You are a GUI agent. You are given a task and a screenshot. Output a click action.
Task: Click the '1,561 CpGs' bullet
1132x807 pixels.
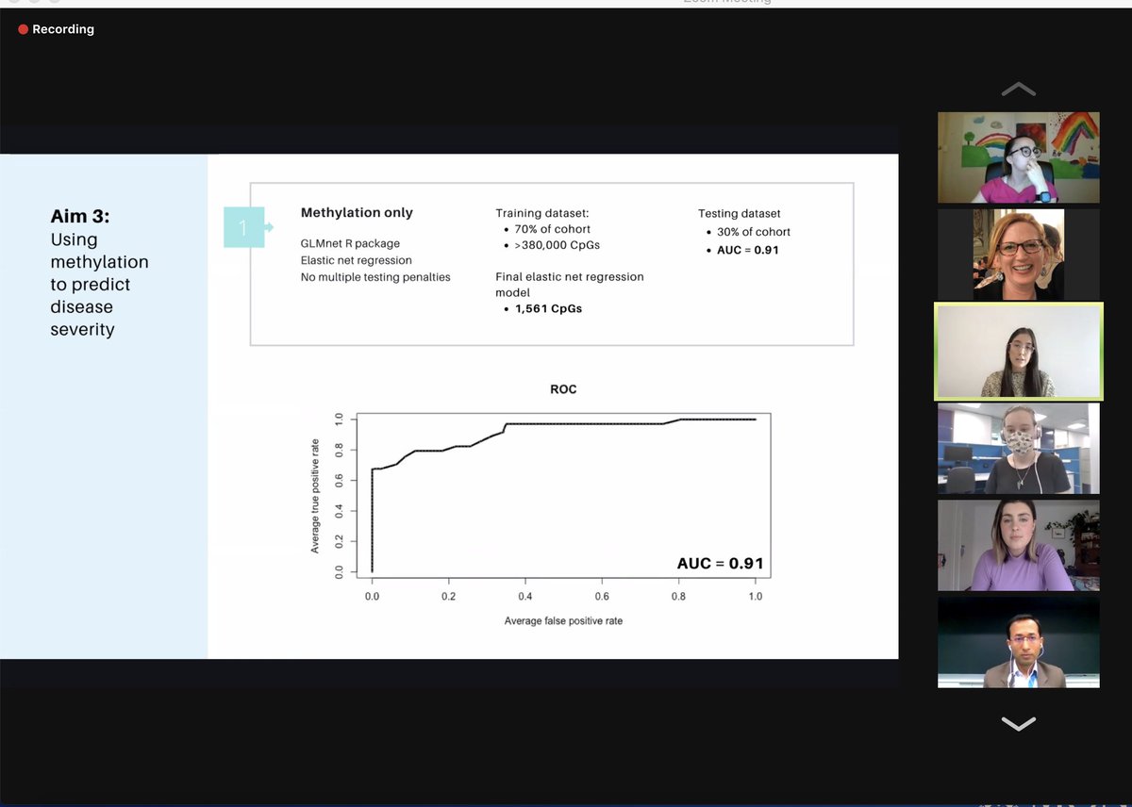click(x=548, y=308)
